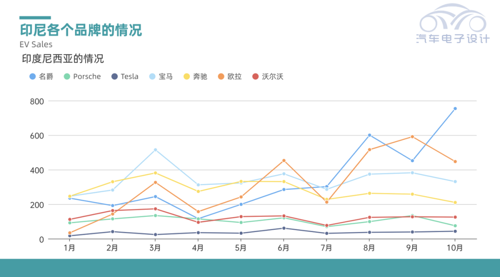Toggle the 欧拉 legend entry
Viewport: 500px width, 277px height.
[x=230, y=76]
